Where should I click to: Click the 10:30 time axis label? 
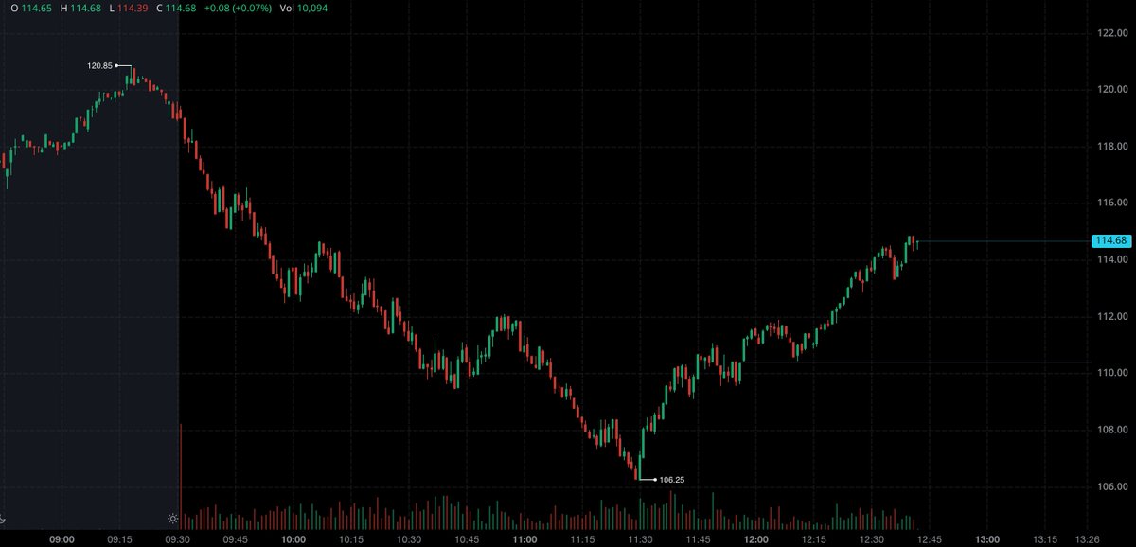click(409, 538)
